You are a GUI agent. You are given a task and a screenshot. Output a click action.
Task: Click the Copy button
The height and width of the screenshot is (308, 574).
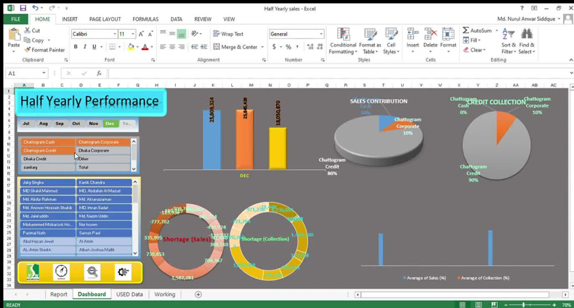(34, 40)
